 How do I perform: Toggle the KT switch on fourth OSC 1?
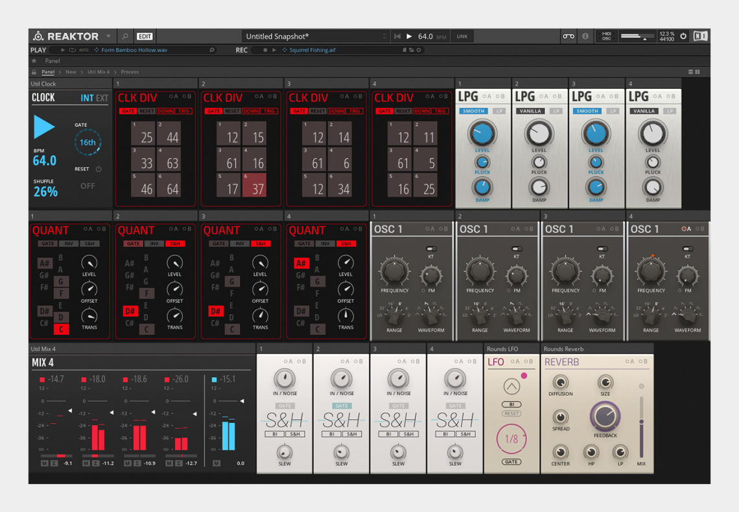[x=687, y=249]
